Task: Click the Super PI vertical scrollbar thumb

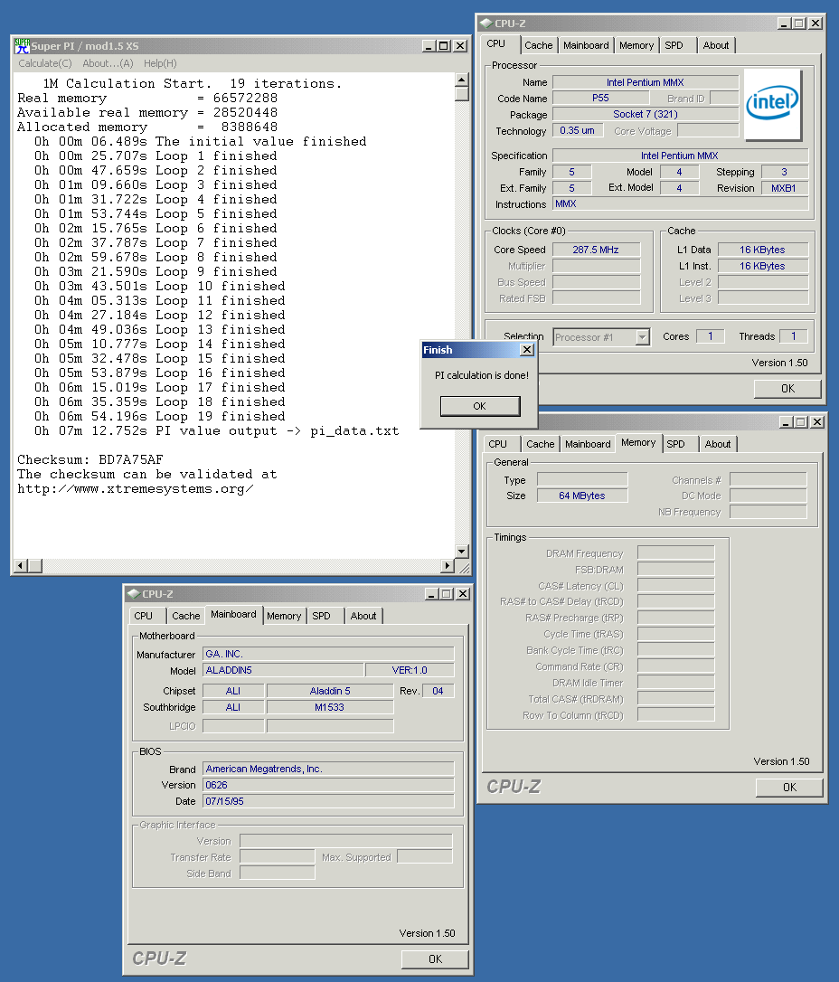Action: (x=462, y=93)
